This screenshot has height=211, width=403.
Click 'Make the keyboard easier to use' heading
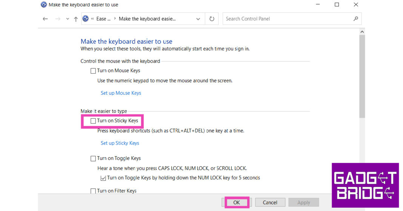(x=126, y=42)
